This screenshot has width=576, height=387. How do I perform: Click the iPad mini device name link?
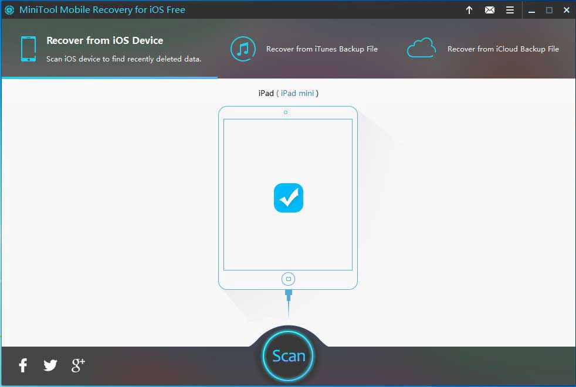[297, 93]
